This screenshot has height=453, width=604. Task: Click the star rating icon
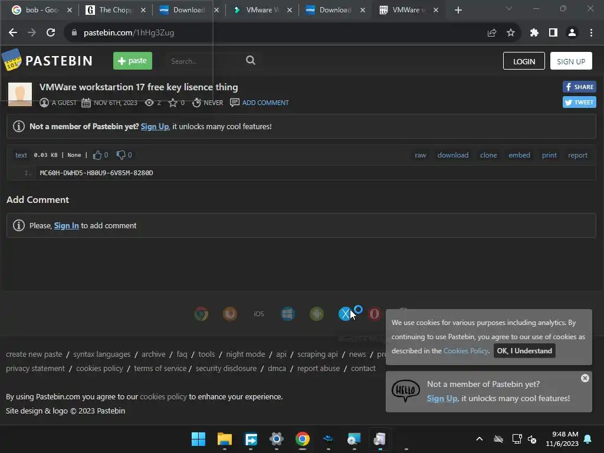pyautogui.click(x=173, y=103)
